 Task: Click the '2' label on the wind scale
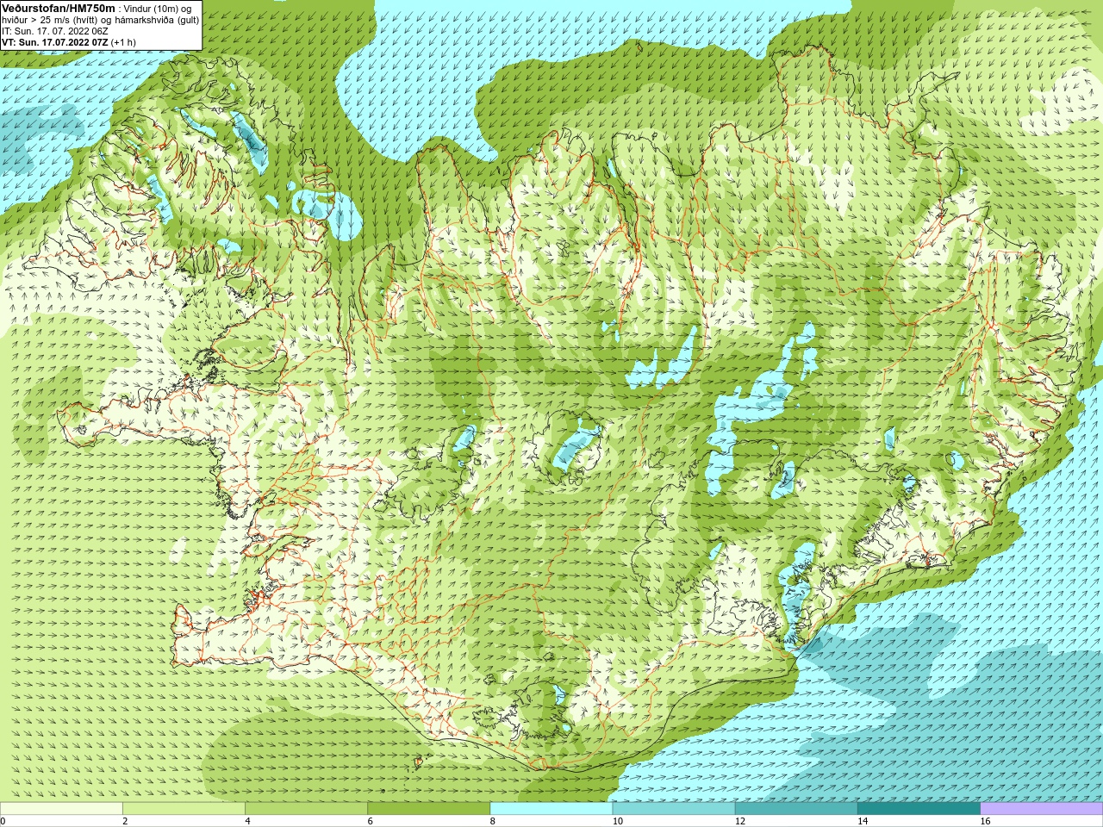pyautogui.click(x=125, y=822)
